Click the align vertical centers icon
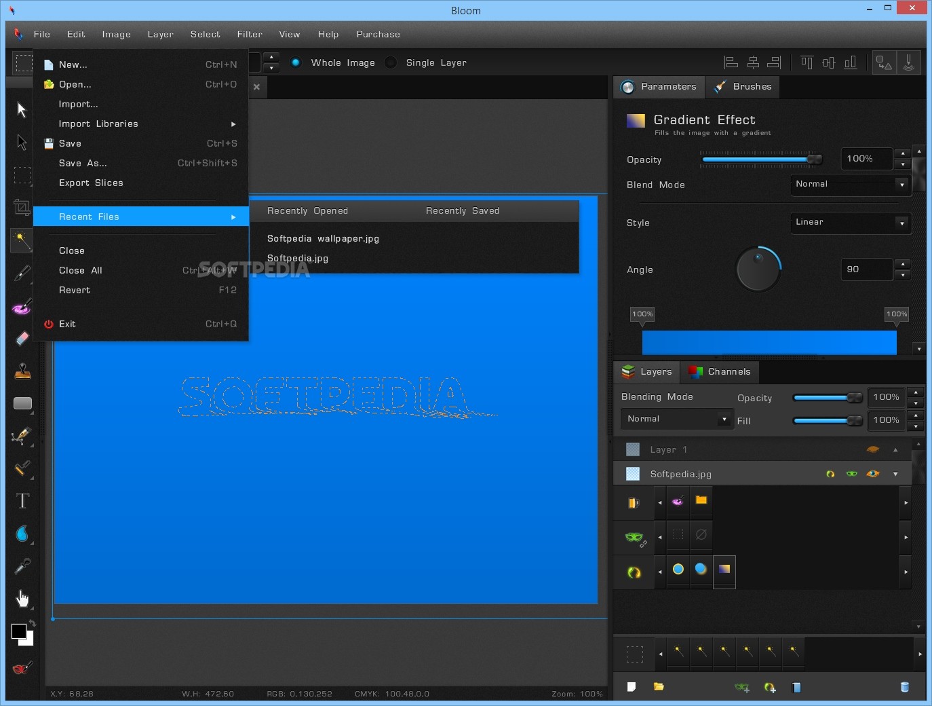This screenshot has height=706, width=932. pyautogui.click(x=828, y=62)
